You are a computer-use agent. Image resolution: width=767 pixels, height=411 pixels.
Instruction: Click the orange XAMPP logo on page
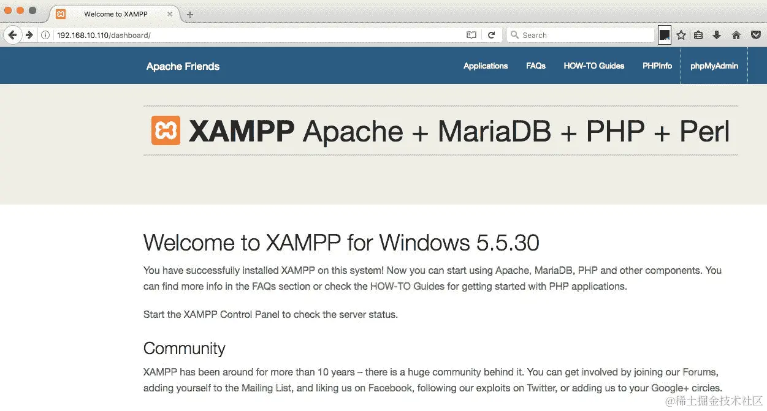pos(166,130)
